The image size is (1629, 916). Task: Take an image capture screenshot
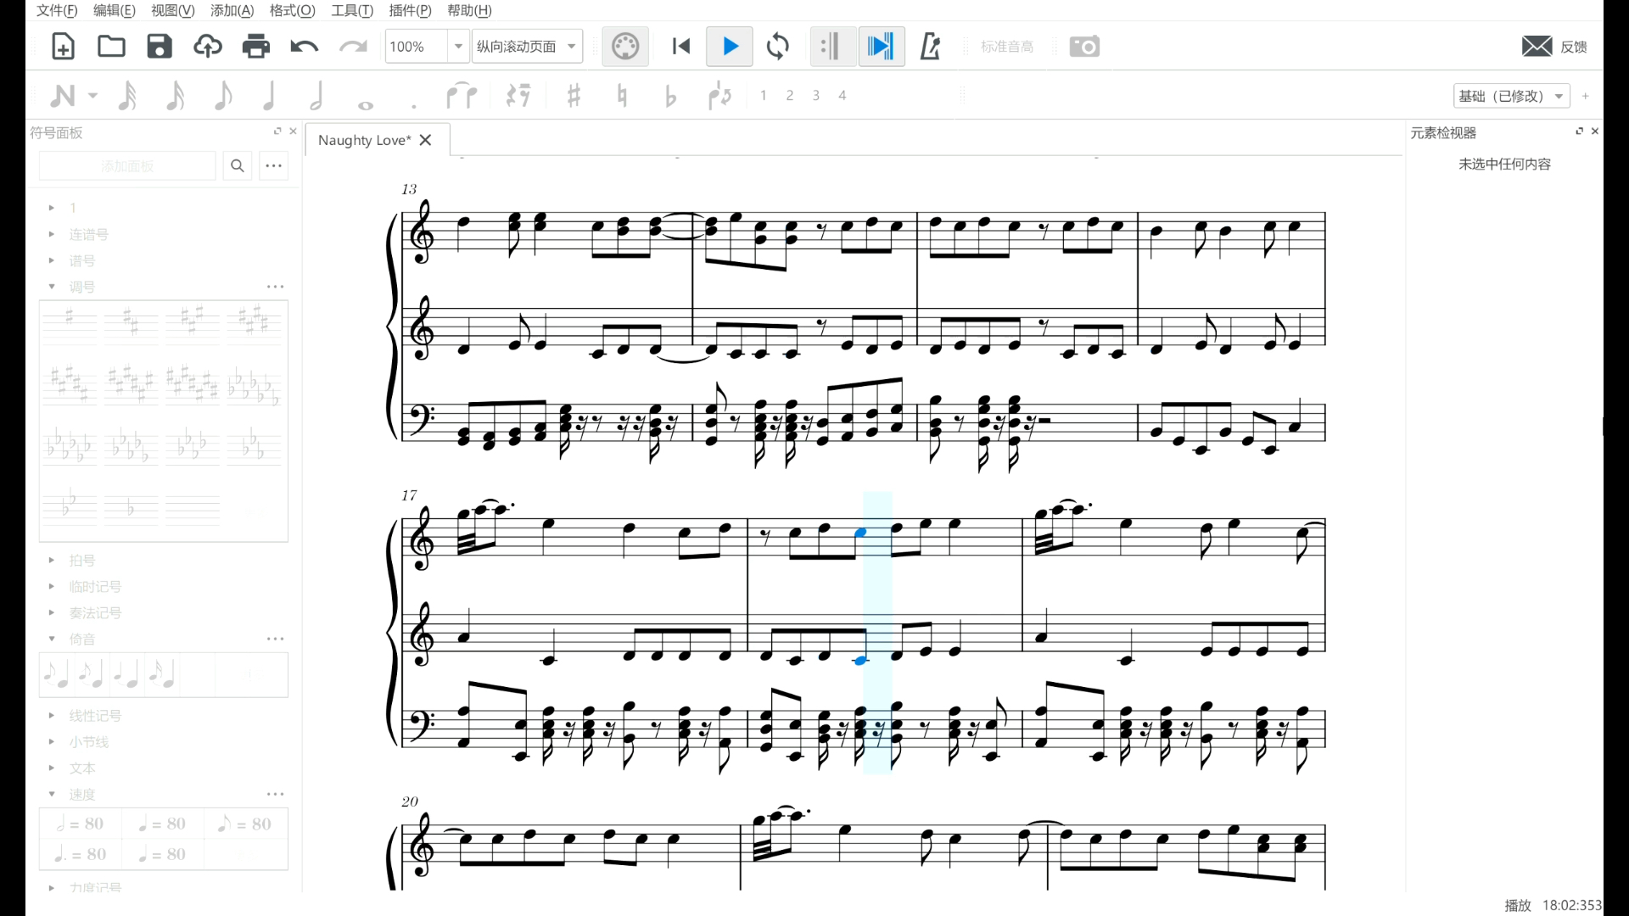coord(1084,47)
